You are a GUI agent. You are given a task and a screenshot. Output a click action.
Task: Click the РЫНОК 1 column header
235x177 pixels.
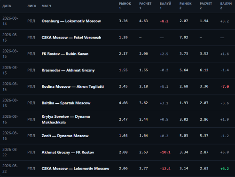[125, 6]
